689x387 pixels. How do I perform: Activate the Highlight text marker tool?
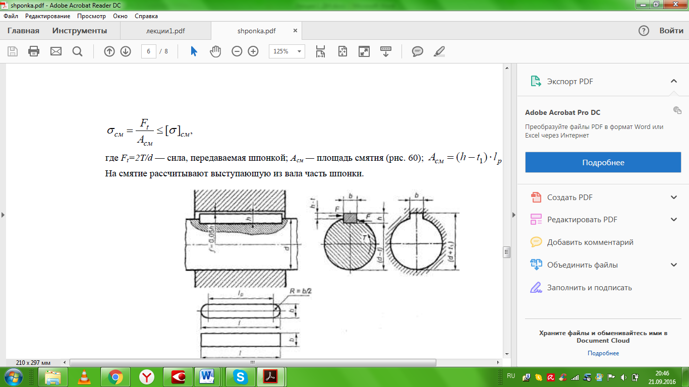tap(439, 51)
